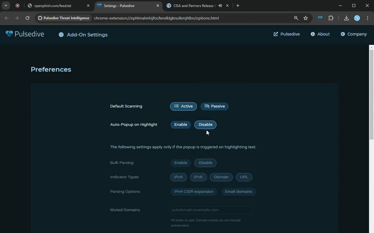Screen dimensions: 374x233
Task: Focus the address bar URL
Action: tap(156, 18)
